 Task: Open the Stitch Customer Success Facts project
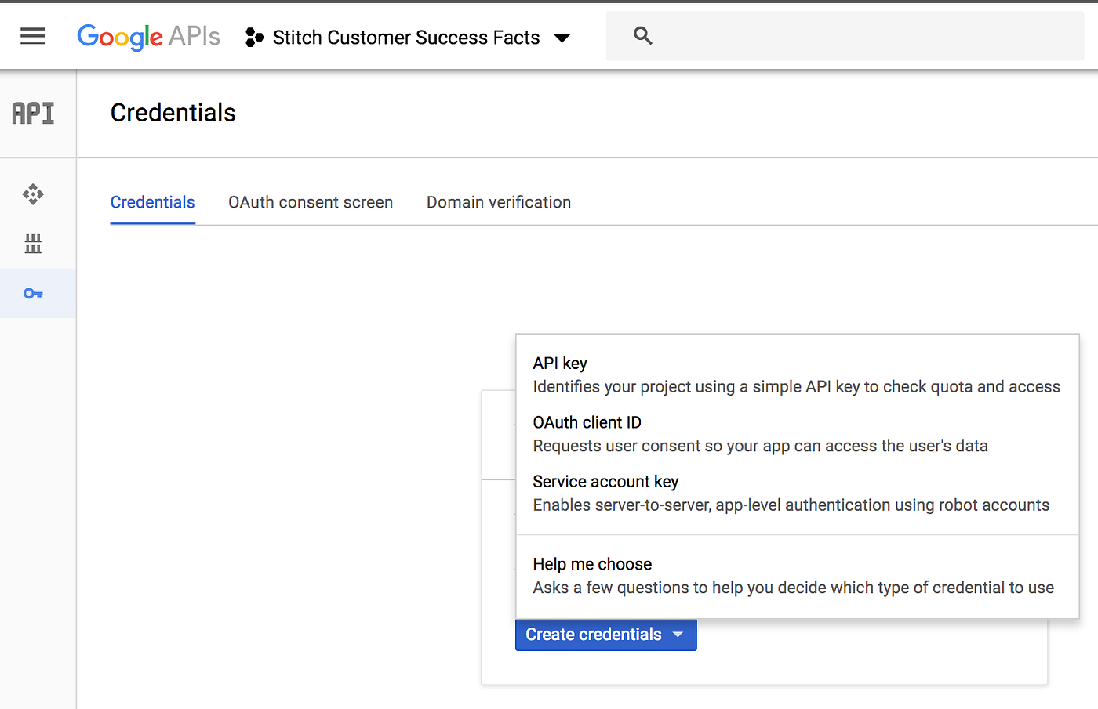tap(405, 38)
